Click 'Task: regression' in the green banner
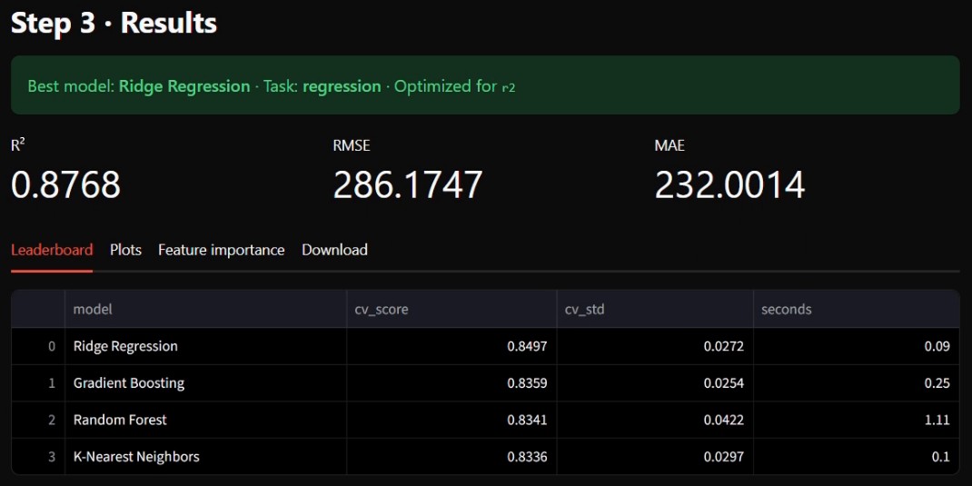Image resolution: width=972 pixels, height=486 pixels. point(322,86)
